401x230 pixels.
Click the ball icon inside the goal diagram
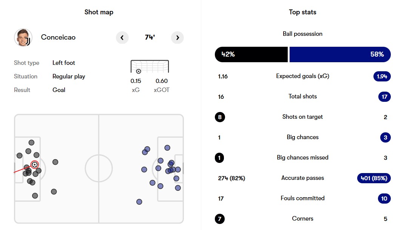pos(138,71)
